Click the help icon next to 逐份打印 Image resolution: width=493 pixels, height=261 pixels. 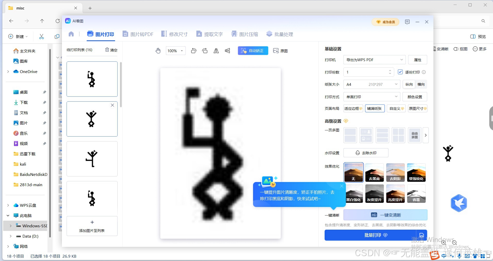click(x=424, y=72)
